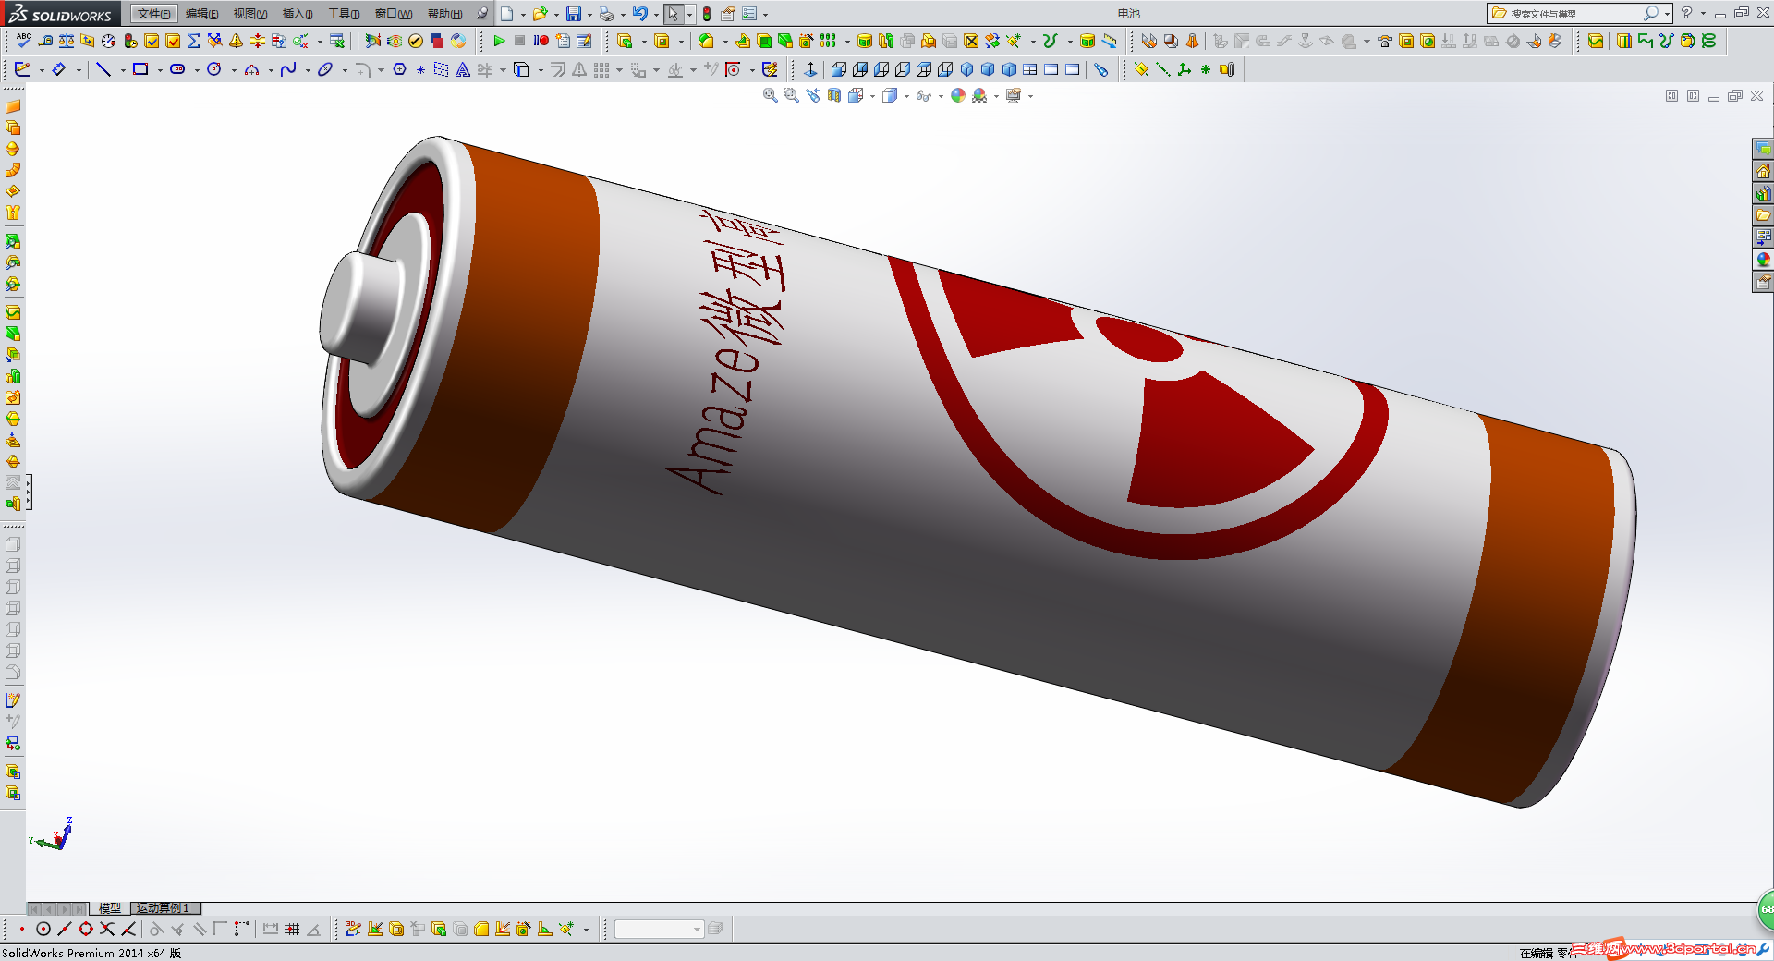Open the 插入(I) menu
The image size is (1774, 961).
point(298,14)
